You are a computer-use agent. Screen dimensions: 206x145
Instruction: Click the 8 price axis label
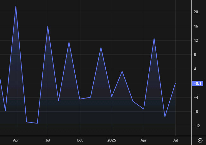[196, 55]
